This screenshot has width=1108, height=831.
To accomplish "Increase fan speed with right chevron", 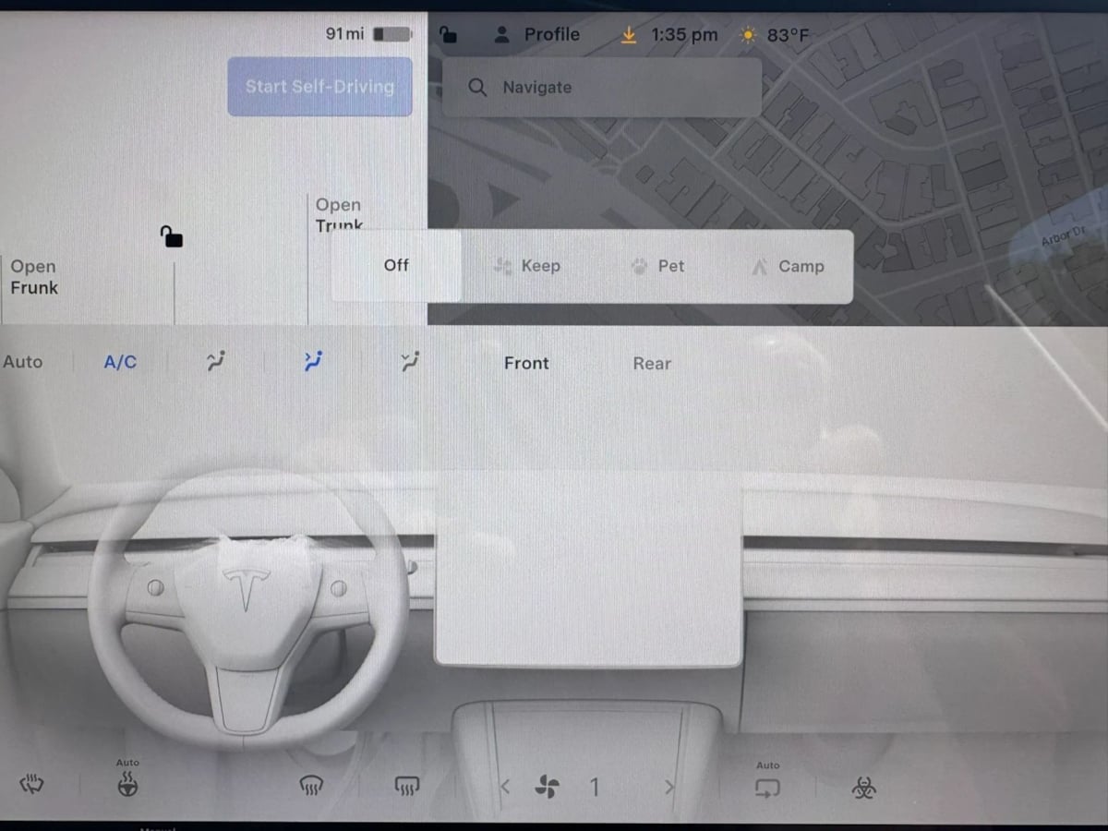I will tap(669, 788).
